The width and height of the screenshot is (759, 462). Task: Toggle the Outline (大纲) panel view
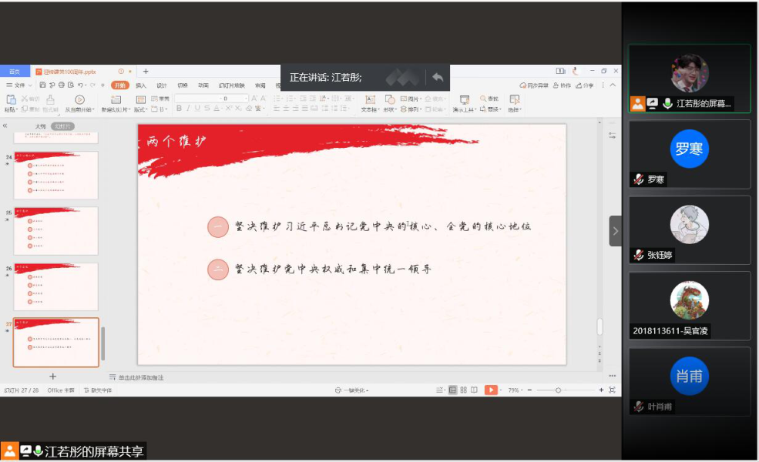click(x=40, y=126)
